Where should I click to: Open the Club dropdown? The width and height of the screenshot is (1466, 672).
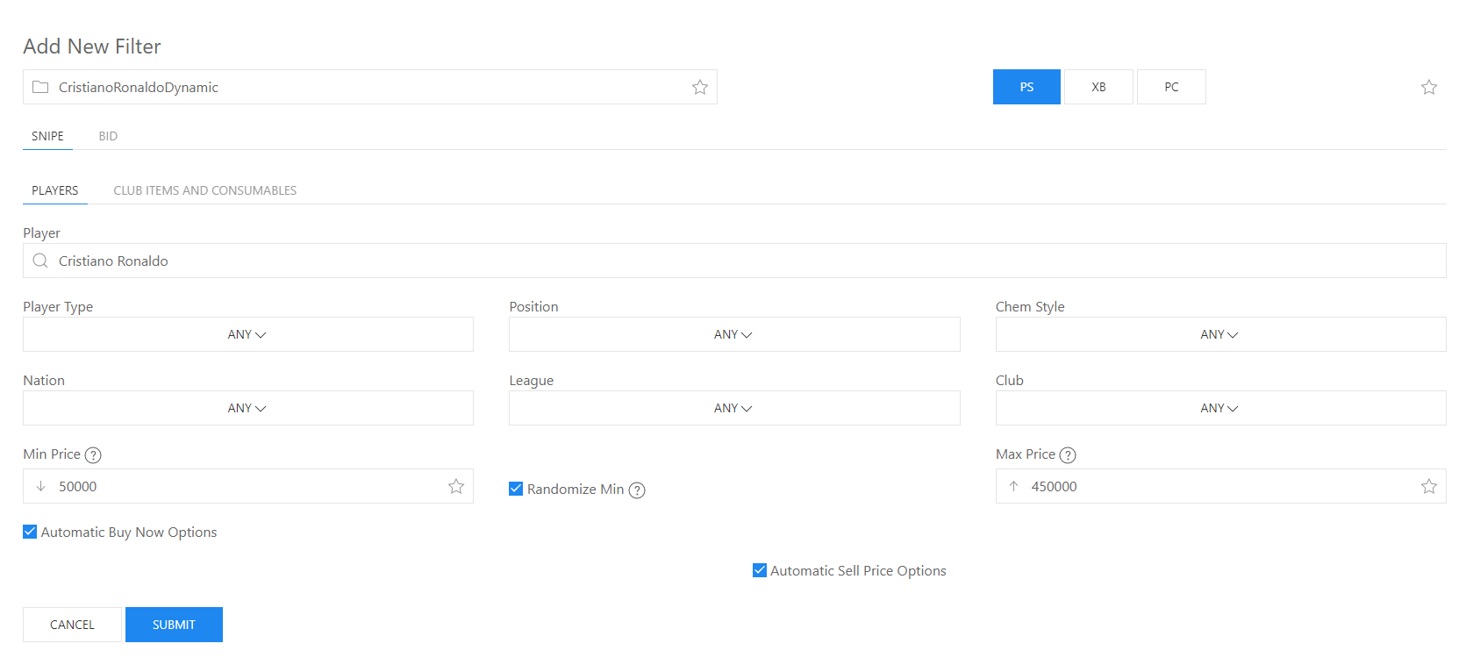click(x=1220, y=408)
